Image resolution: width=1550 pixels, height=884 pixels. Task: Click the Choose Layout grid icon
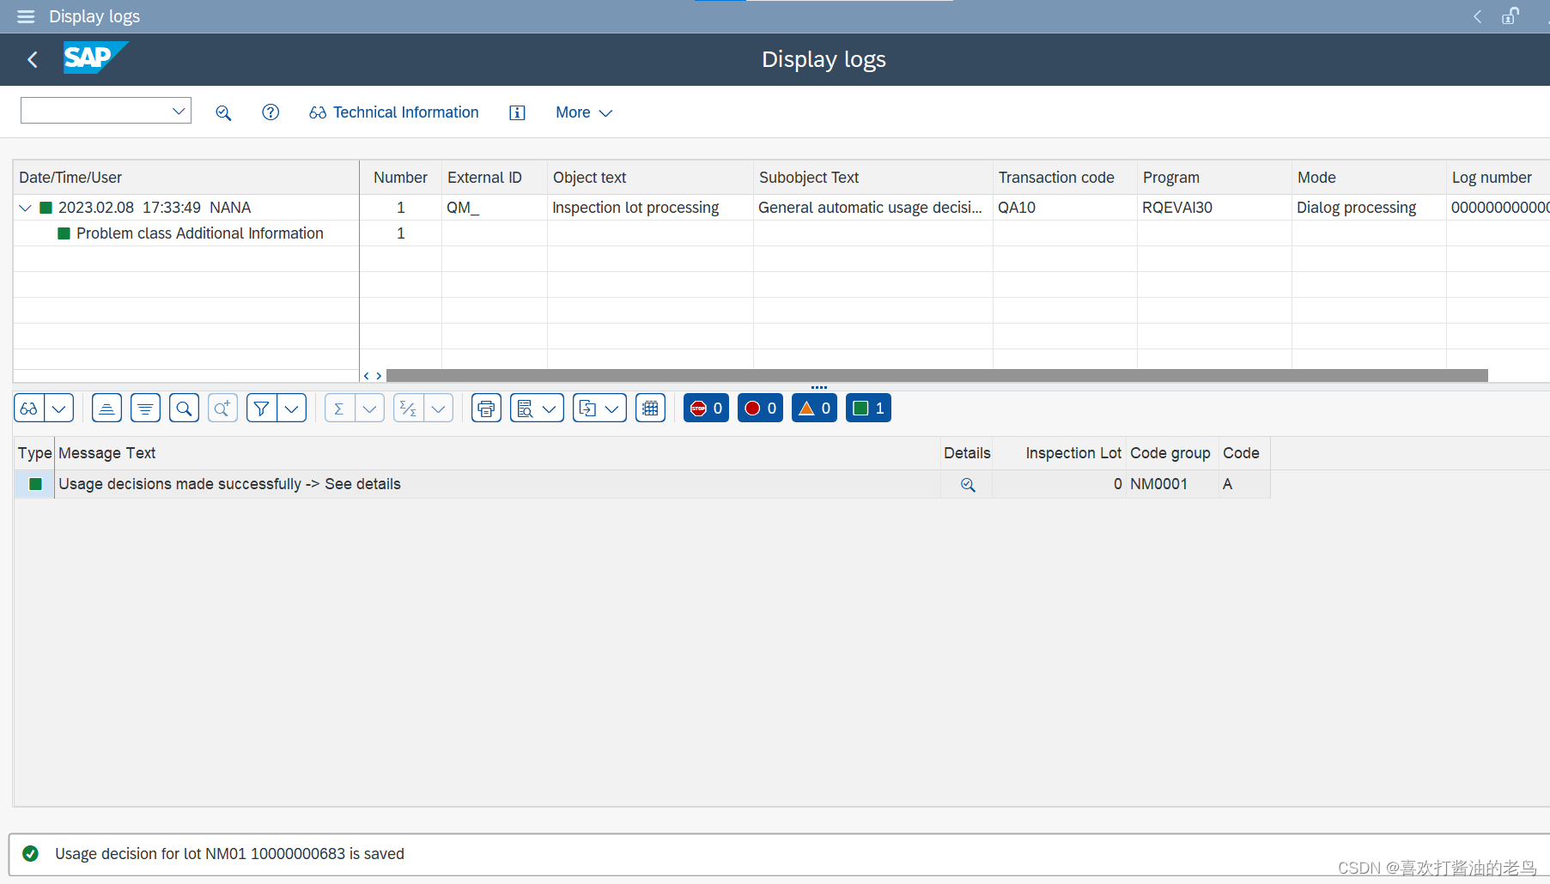tap(650, 408)
